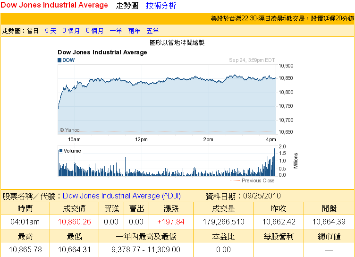Image resolution: width=355 pixels, height=257 pixels.
Task: Click the DOW legend color square
Action: (59, 60)
